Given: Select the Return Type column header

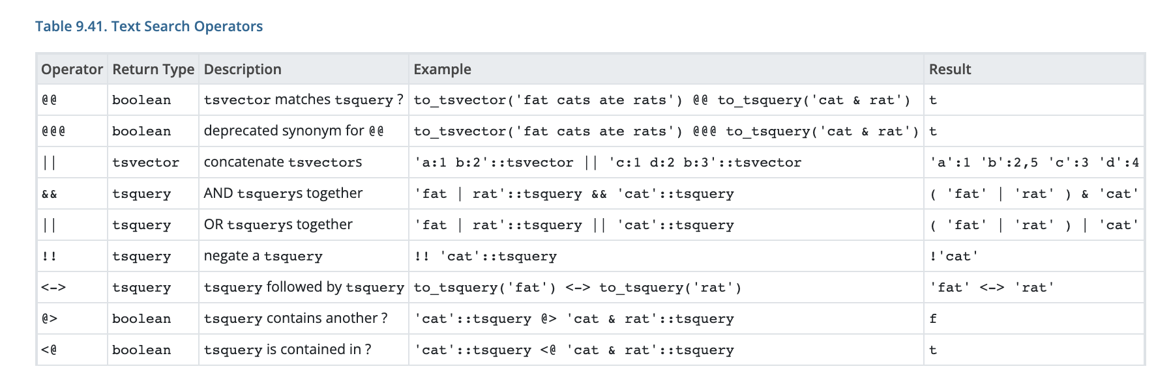Looking at the screenshot, I should pos(153,69).
